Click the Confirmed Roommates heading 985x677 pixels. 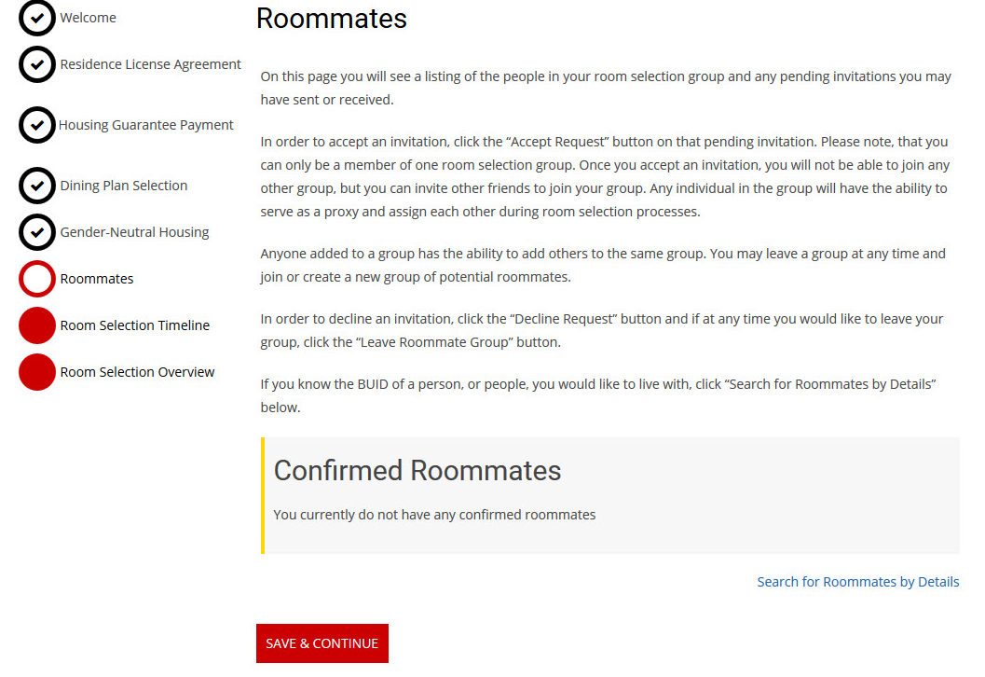[x=417, y=470]
